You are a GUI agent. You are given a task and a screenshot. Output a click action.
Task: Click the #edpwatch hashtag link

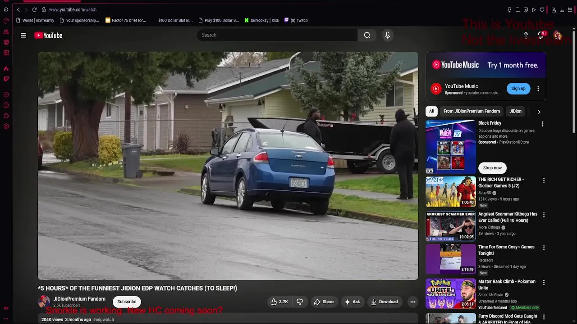[104, 319]
